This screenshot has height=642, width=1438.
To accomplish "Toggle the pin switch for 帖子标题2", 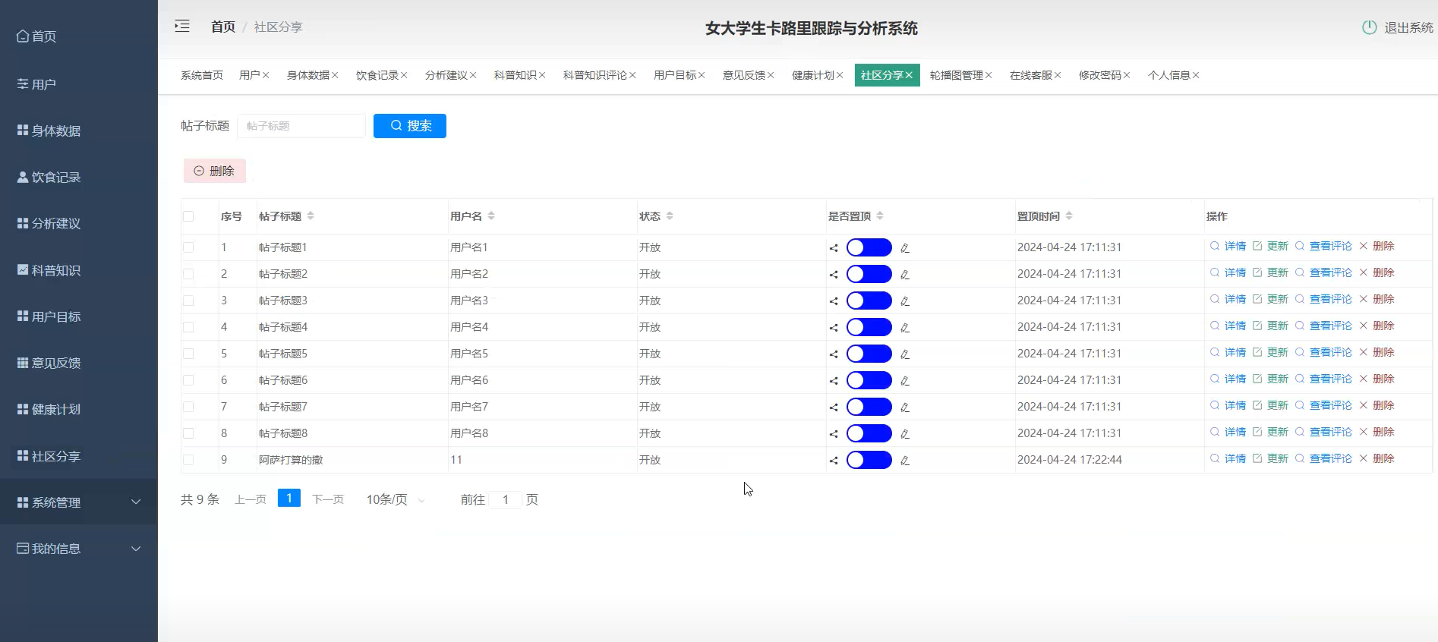I will point(869,274).
